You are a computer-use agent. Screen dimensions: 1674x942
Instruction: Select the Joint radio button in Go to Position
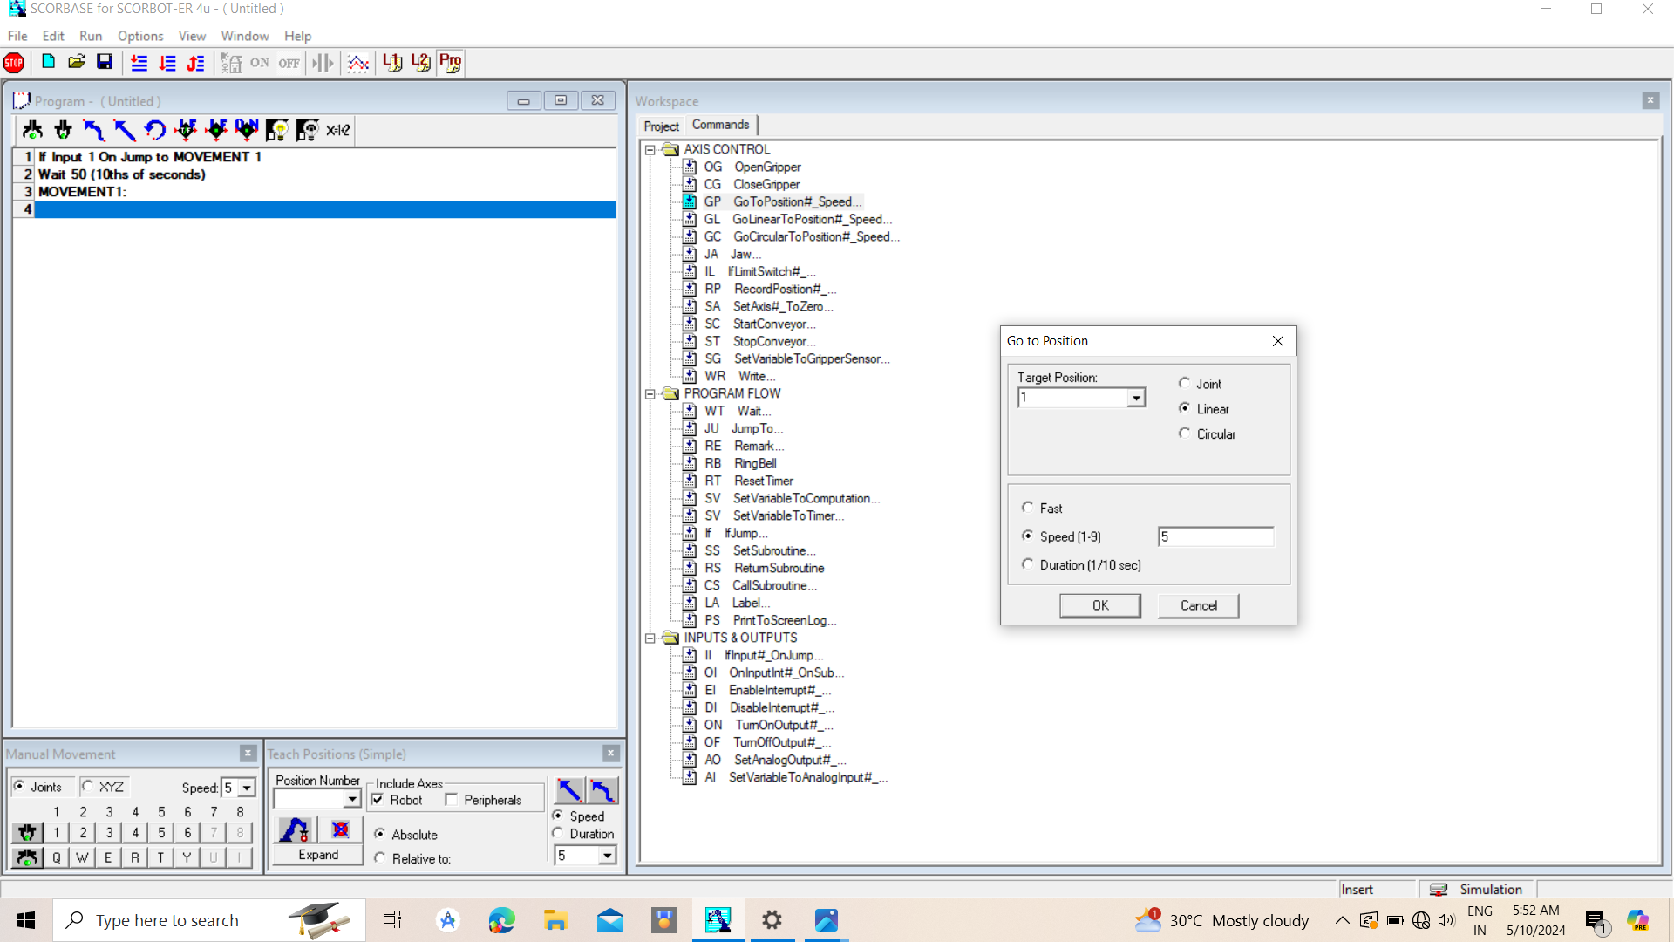click(1184, 383)
